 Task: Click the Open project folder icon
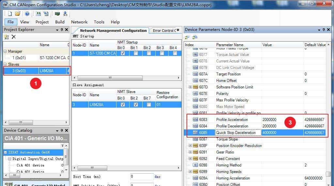[18, 14]
